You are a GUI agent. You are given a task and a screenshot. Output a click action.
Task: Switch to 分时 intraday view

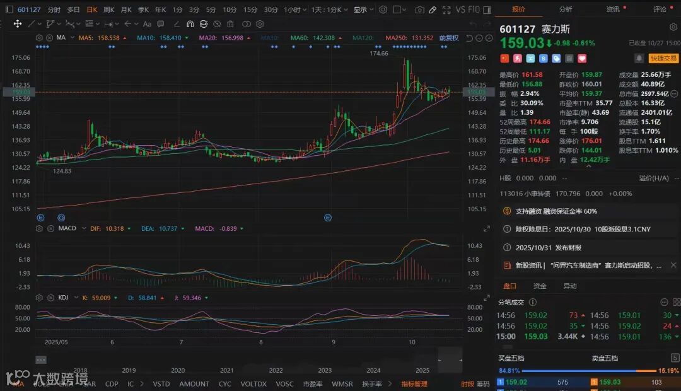point(54,9)
